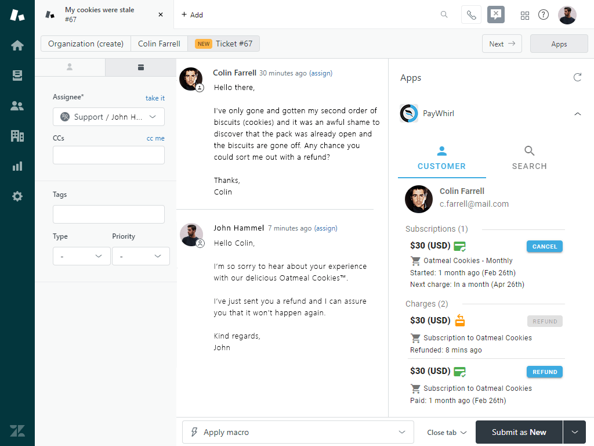This screenshot has width=594, height=446.
Task: Open the Organizations building icon
Action: [x=17, y=136]
